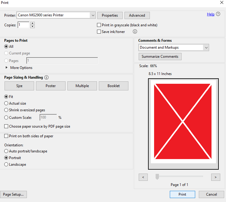Open the Help question mark icon
Screen dimensions: 226x202
(218, 14)
